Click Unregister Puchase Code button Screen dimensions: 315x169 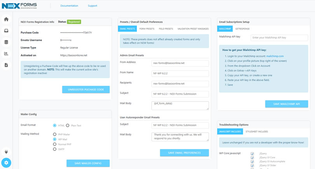[x=86, y=90]
